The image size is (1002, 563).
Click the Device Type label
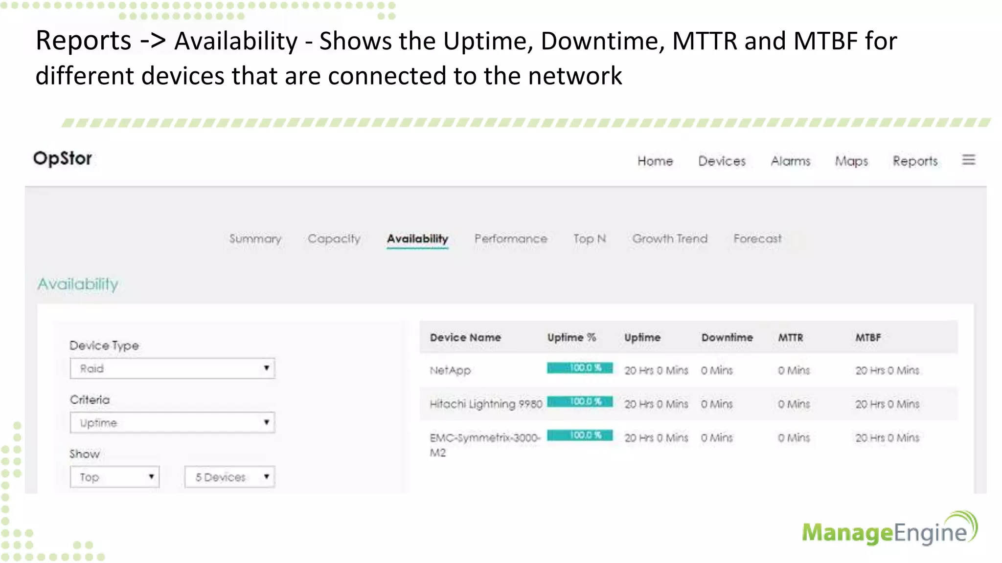tap(104, 346)
